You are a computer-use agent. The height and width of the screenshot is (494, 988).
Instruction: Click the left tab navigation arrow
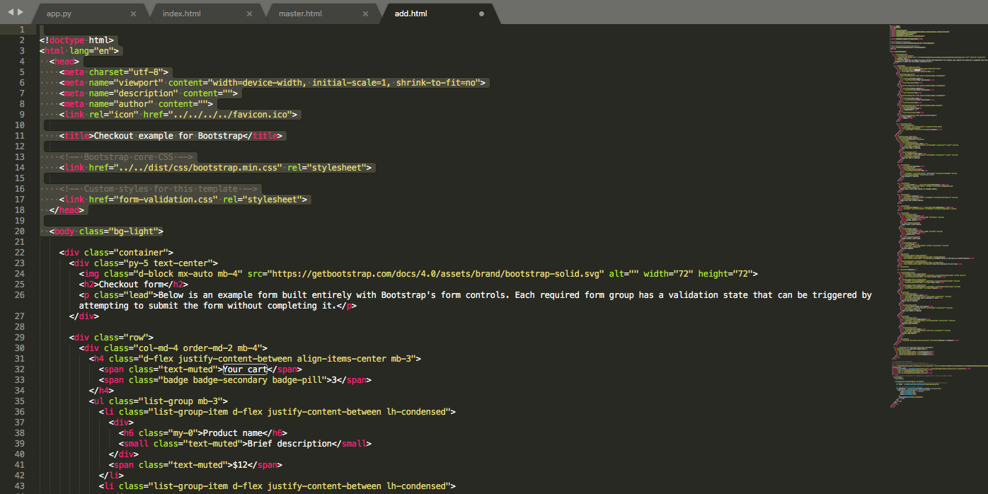(x=10, y=13)
